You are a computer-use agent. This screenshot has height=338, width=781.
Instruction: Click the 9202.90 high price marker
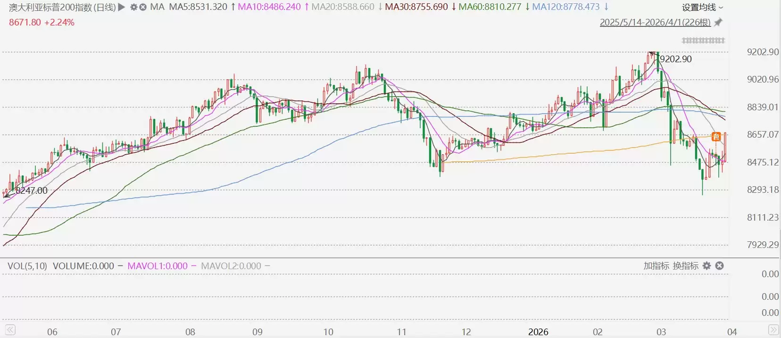point(675,59)
